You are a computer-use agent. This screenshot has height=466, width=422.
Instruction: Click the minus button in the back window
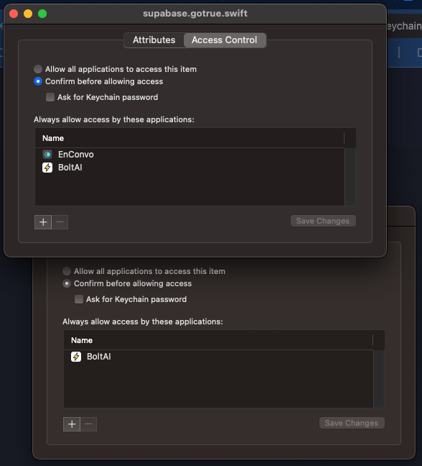89,424
